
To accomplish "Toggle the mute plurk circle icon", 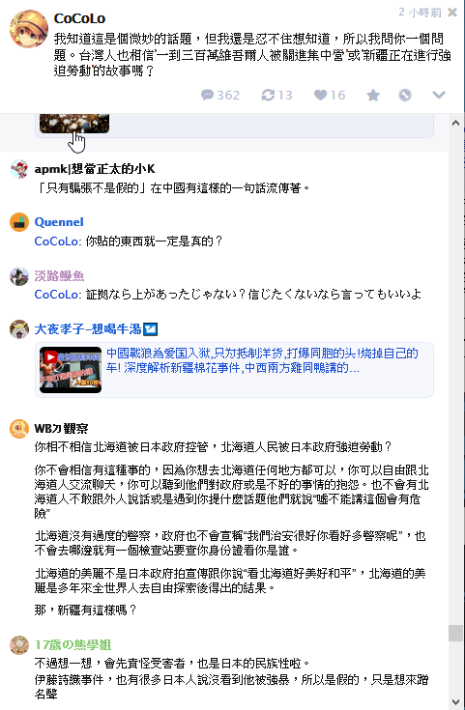I will pos(405,95).
